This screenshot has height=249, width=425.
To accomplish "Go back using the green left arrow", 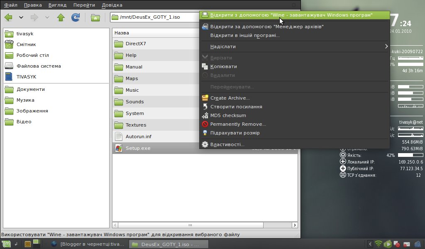I will click(8, 17).
